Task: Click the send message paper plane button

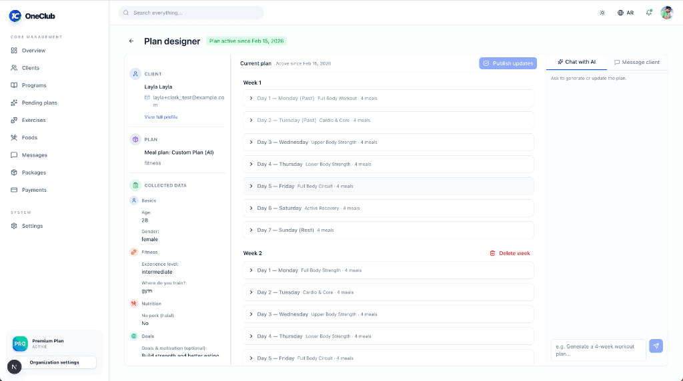Action: (x=656, y=346)
